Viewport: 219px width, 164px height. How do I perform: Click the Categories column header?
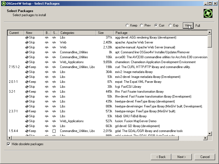click(77, 33)
